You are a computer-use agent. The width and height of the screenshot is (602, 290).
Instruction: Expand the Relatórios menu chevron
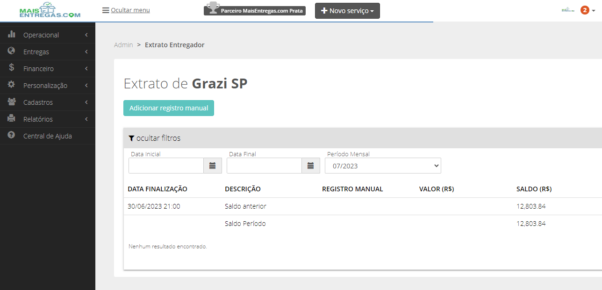tap(86, 119)
